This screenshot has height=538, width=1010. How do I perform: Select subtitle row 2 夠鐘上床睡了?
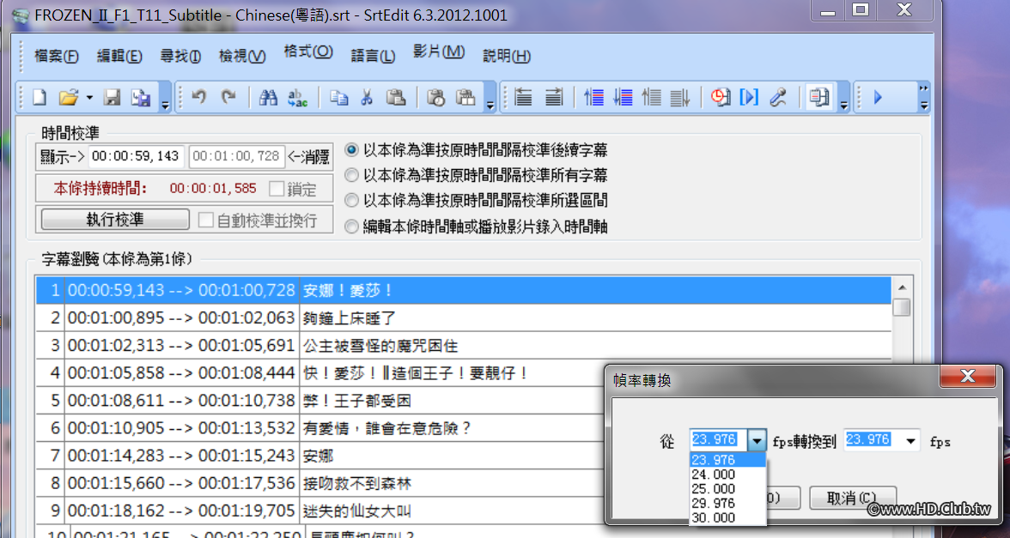pos(465,317)
